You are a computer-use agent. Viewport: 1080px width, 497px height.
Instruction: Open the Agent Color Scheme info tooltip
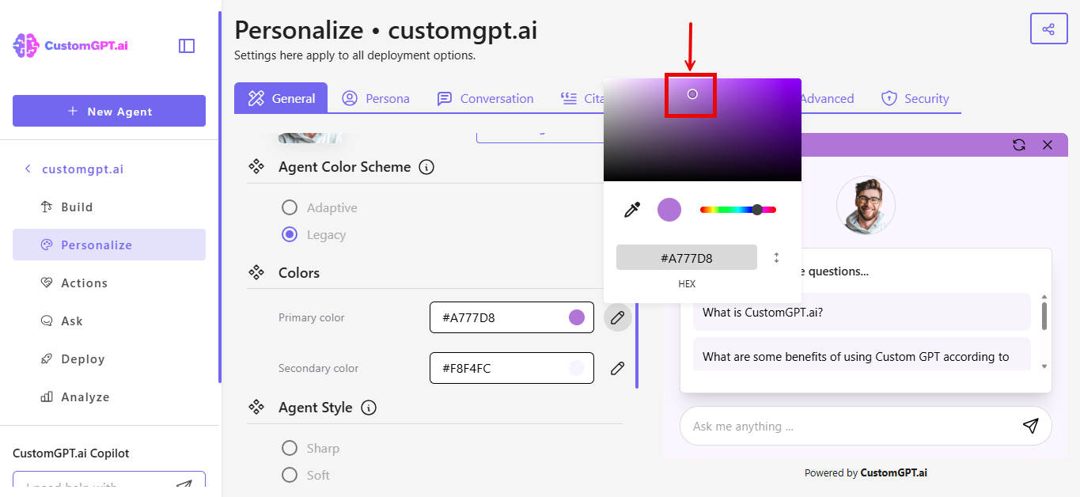tap(426, 167)
